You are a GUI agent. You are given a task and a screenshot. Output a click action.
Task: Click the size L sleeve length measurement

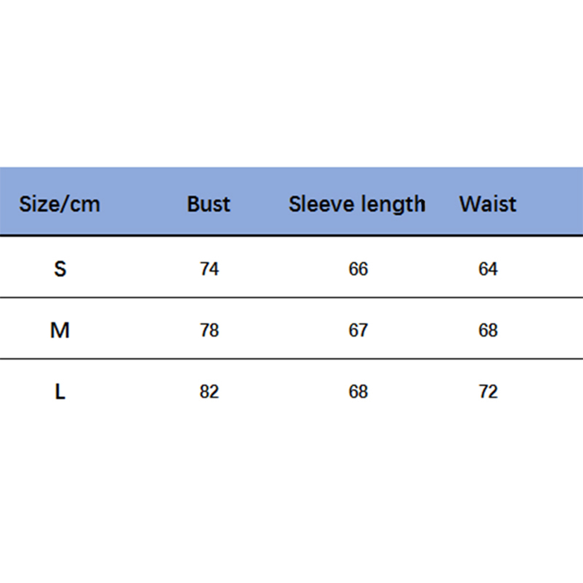(x=358, y=392)
